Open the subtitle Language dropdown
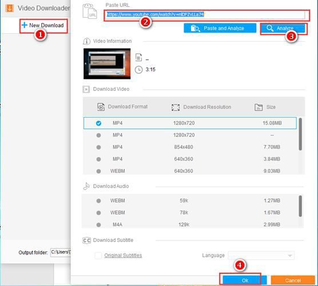This screenshot has height=286, width=318. [261, 256]
